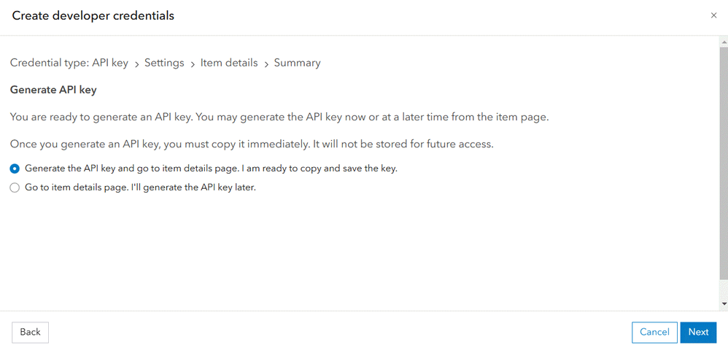The image size is (728, 353).
Task: Select generate the API key later radio button
Action: [x=15, y=187]
